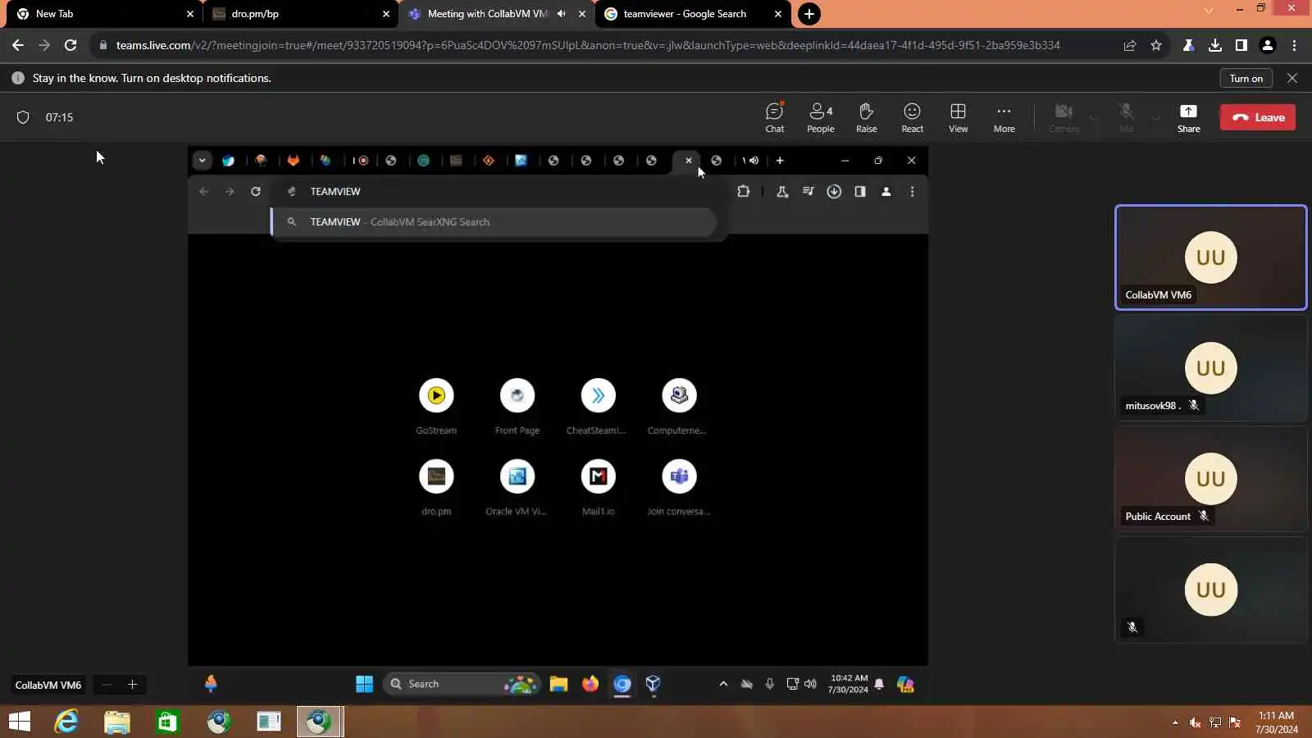
Task: Turn on desktop notifications
Action: [x=1246, y=78]
